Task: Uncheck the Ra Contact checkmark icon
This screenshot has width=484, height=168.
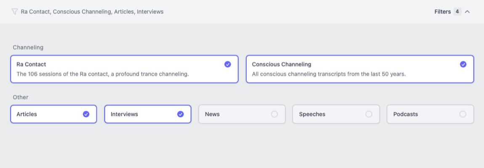Action: tap(228, 64)
